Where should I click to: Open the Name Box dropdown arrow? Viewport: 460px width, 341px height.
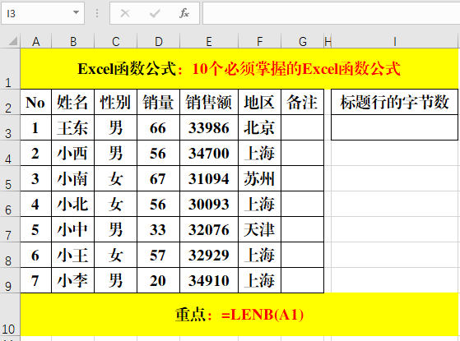[x=76, y=12]
